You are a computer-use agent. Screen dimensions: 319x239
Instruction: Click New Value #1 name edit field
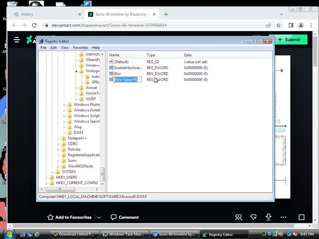127,79
